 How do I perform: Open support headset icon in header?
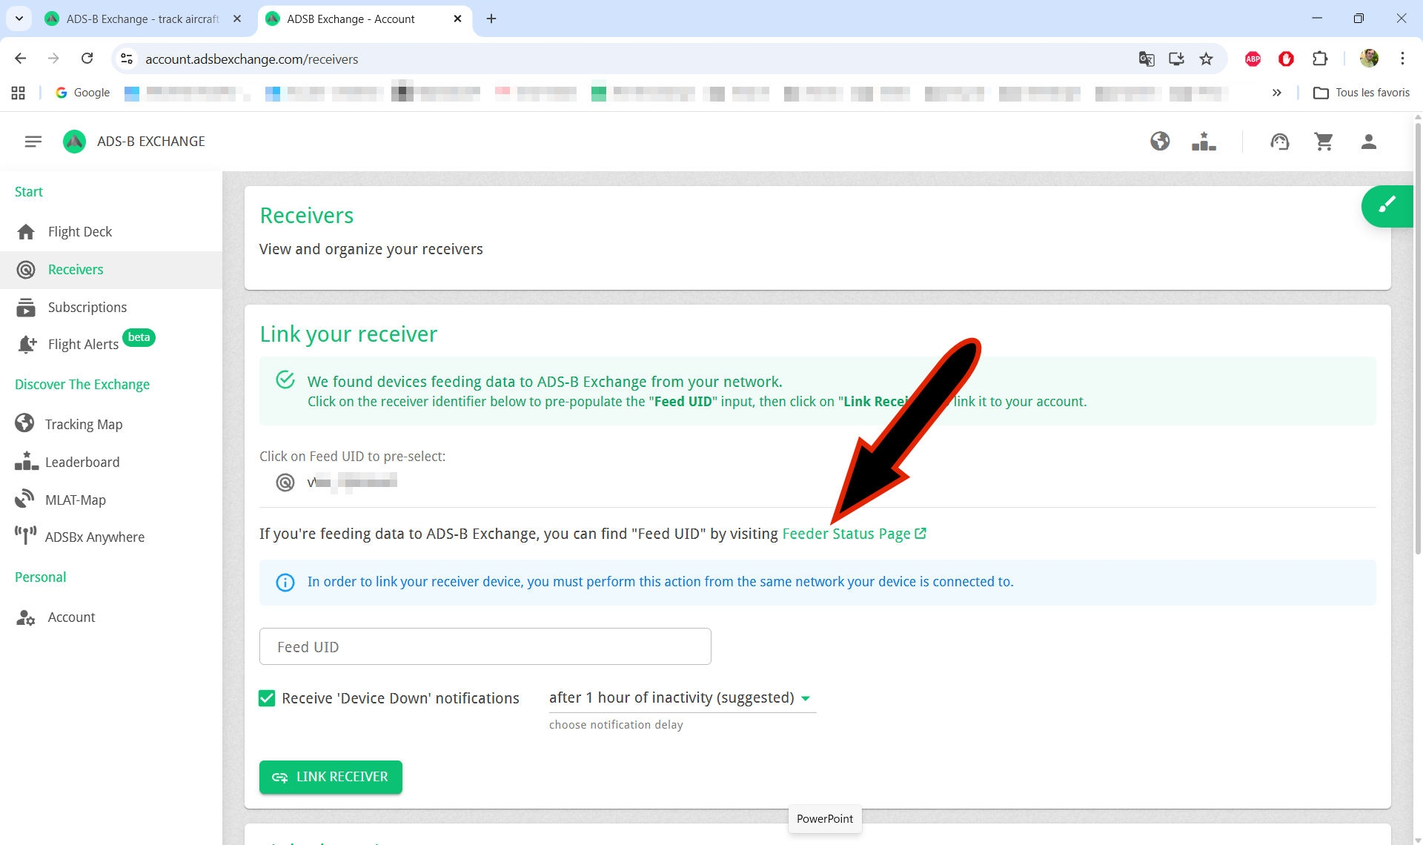point(1280,141)
